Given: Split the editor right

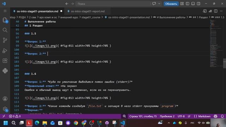Looking at the screenshot, I should [216, 11].
